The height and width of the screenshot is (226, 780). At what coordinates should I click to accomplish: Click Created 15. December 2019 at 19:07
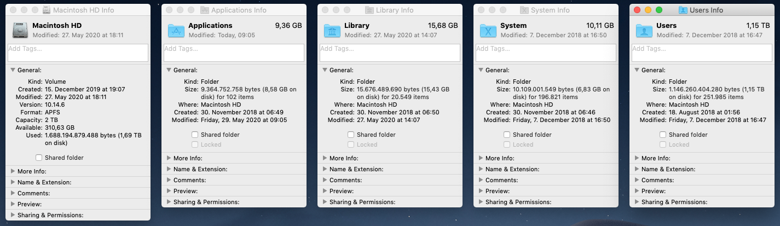(x=85, y=89)
